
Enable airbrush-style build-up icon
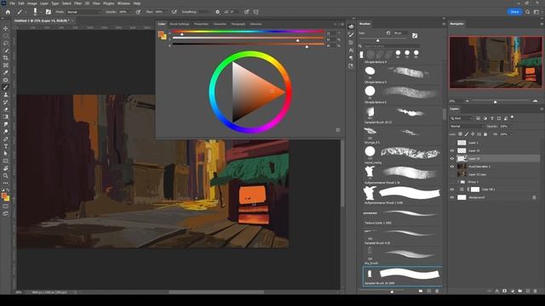pyautogui.click(x=174, y=12)
